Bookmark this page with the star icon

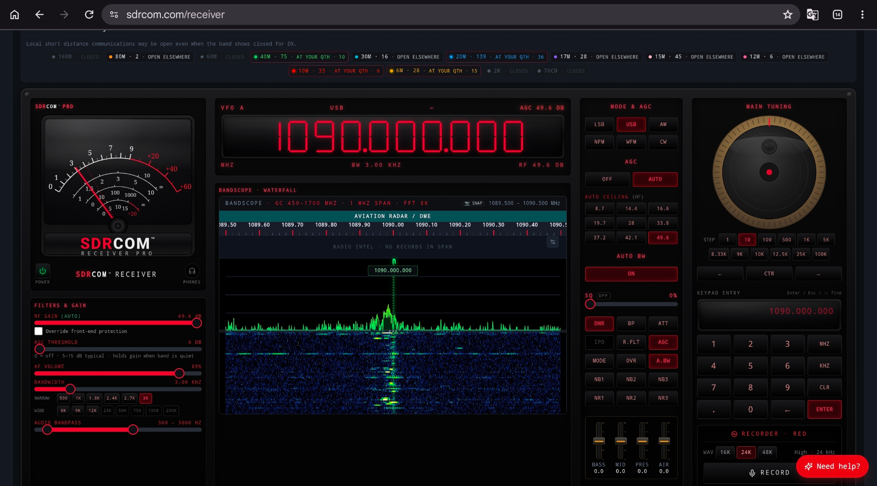[787, 15]
